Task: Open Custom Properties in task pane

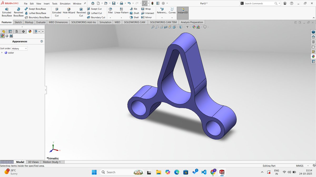Action: 313,61
